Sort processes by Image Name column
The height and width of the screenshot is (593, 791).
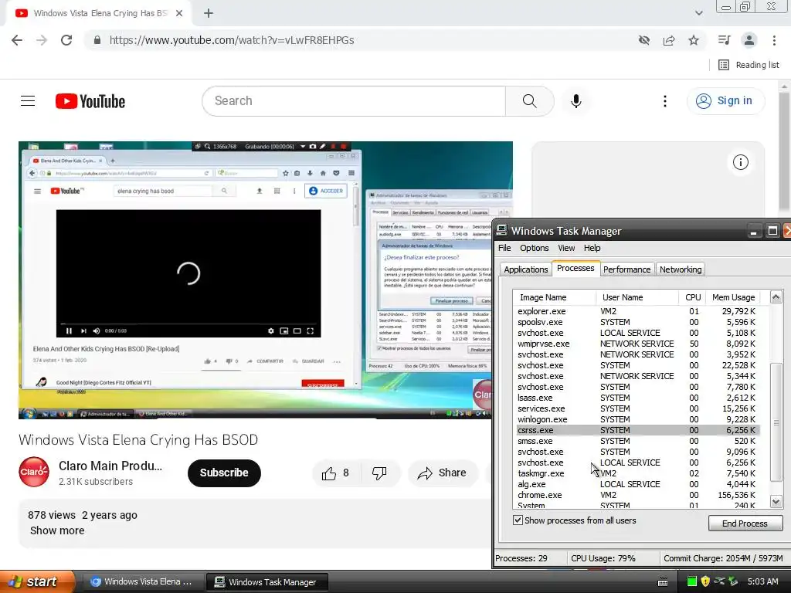[x=555, y=297]
